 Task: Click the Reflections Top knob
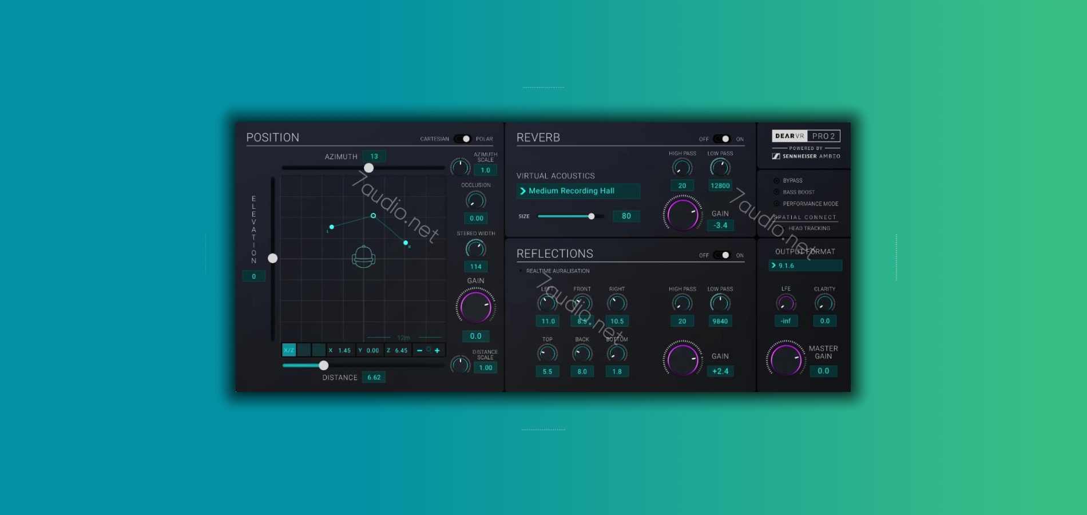548,354
